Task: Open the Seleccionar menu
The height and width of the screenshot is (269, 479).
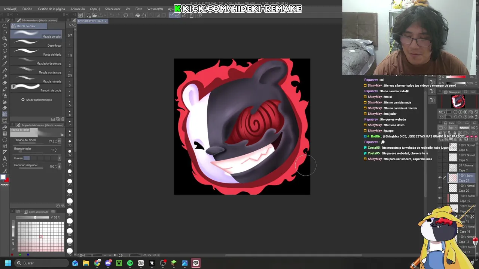Action: coord(113,9)
